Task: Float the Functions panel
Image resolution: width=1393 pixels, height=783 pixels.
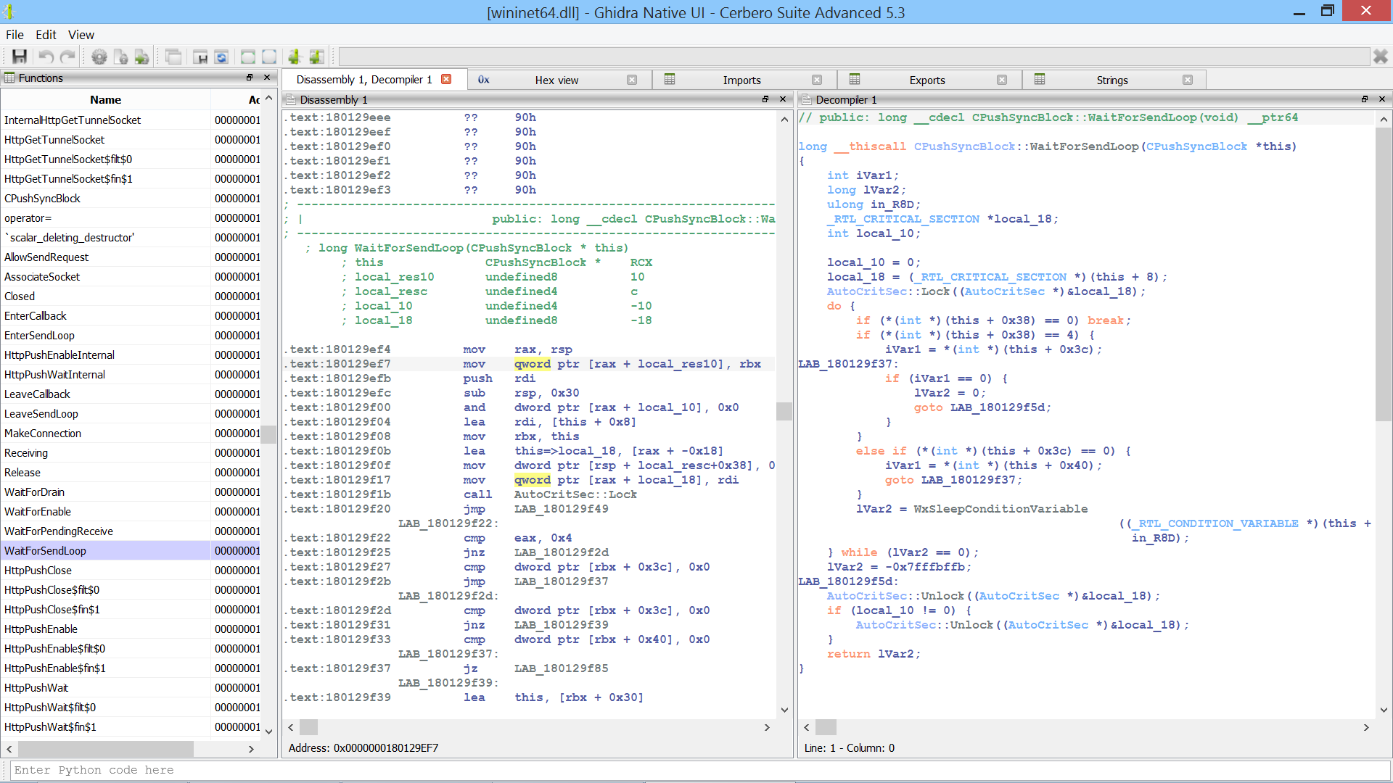Action: [x=250, y=78]
